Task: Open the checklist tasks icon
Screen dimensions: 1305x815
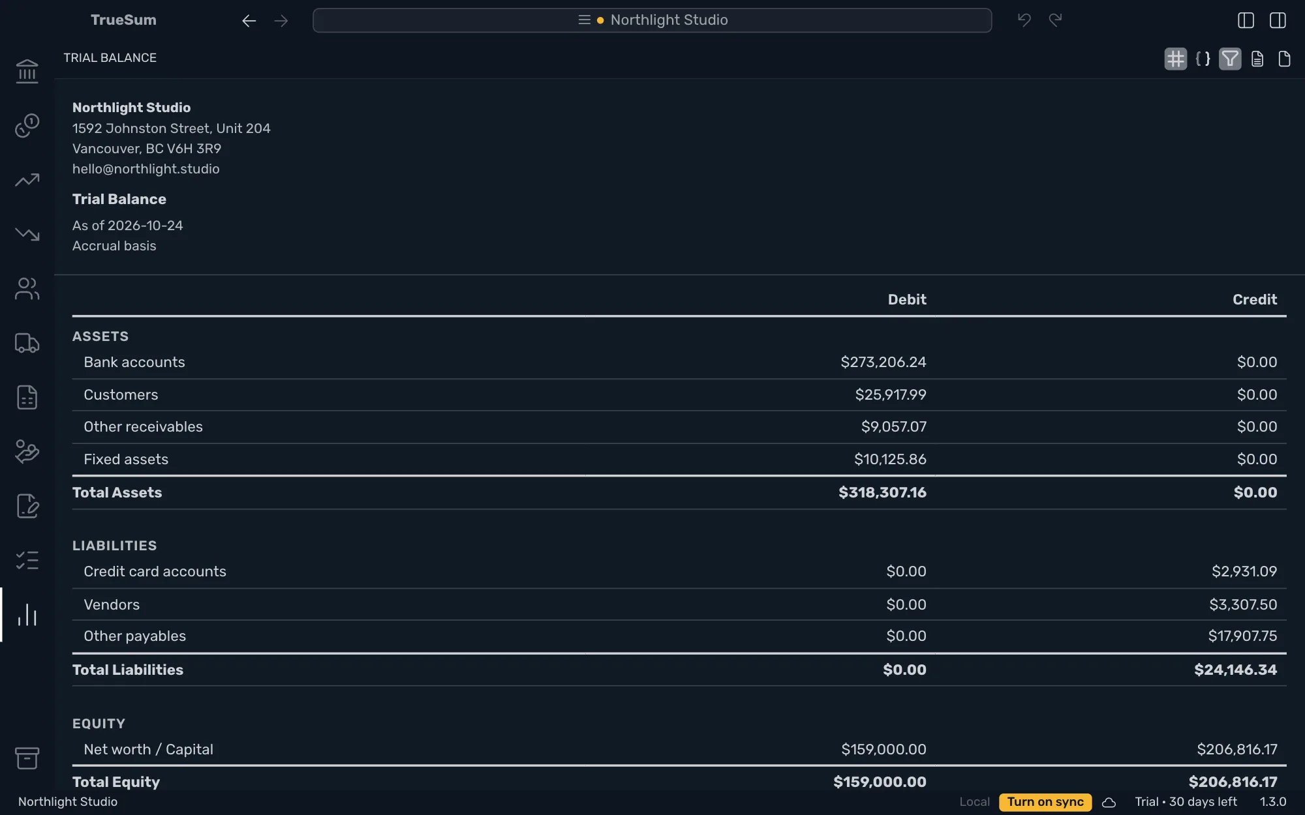Action: [x=27, y=560]
